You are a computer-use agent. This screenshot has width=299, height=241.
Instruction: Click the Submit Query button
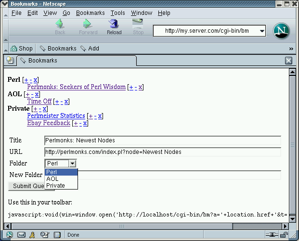pos(26,186)
